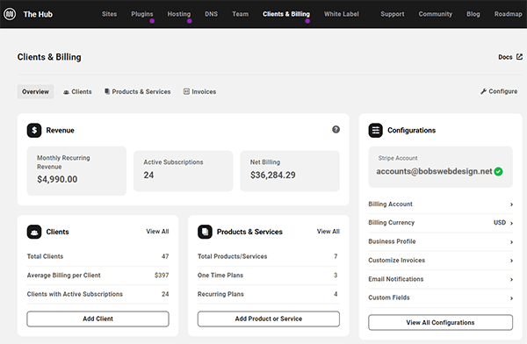This screenshot has width=527, height=344.
Task: Click the Docs external link icon
Action: pyautogui.click(x=519, y=57)
